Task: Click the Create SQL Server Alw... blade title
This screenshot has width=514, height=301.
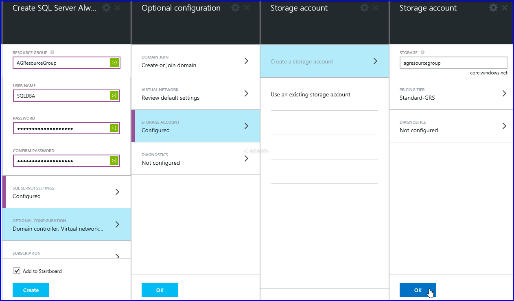Action: 55,8
